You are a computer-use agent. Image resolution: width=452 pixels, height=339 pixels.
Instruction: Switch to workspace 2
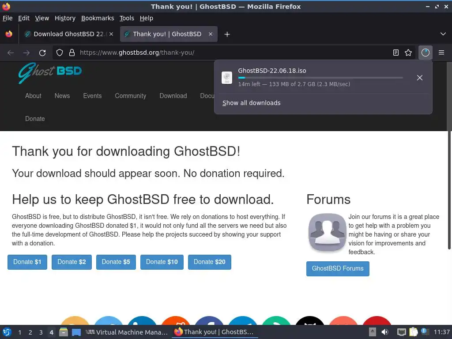pyautogui.click(x=30, y=332)
